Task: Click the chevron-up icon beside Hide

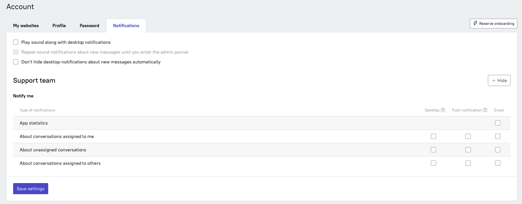Action: point(494,80)
